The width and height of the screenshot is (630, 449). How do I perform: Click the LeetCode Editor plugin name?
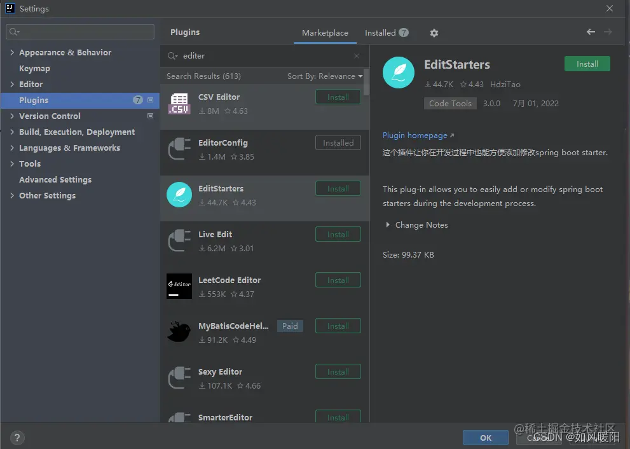point(229,280)
